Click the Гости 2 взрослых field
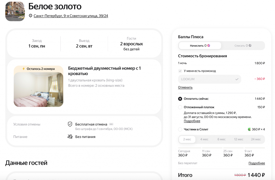The width and height of the screenshot is (275, 180). (131, 44)
